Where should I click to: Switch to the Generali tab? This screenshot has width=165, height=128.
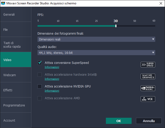(16, 14)
